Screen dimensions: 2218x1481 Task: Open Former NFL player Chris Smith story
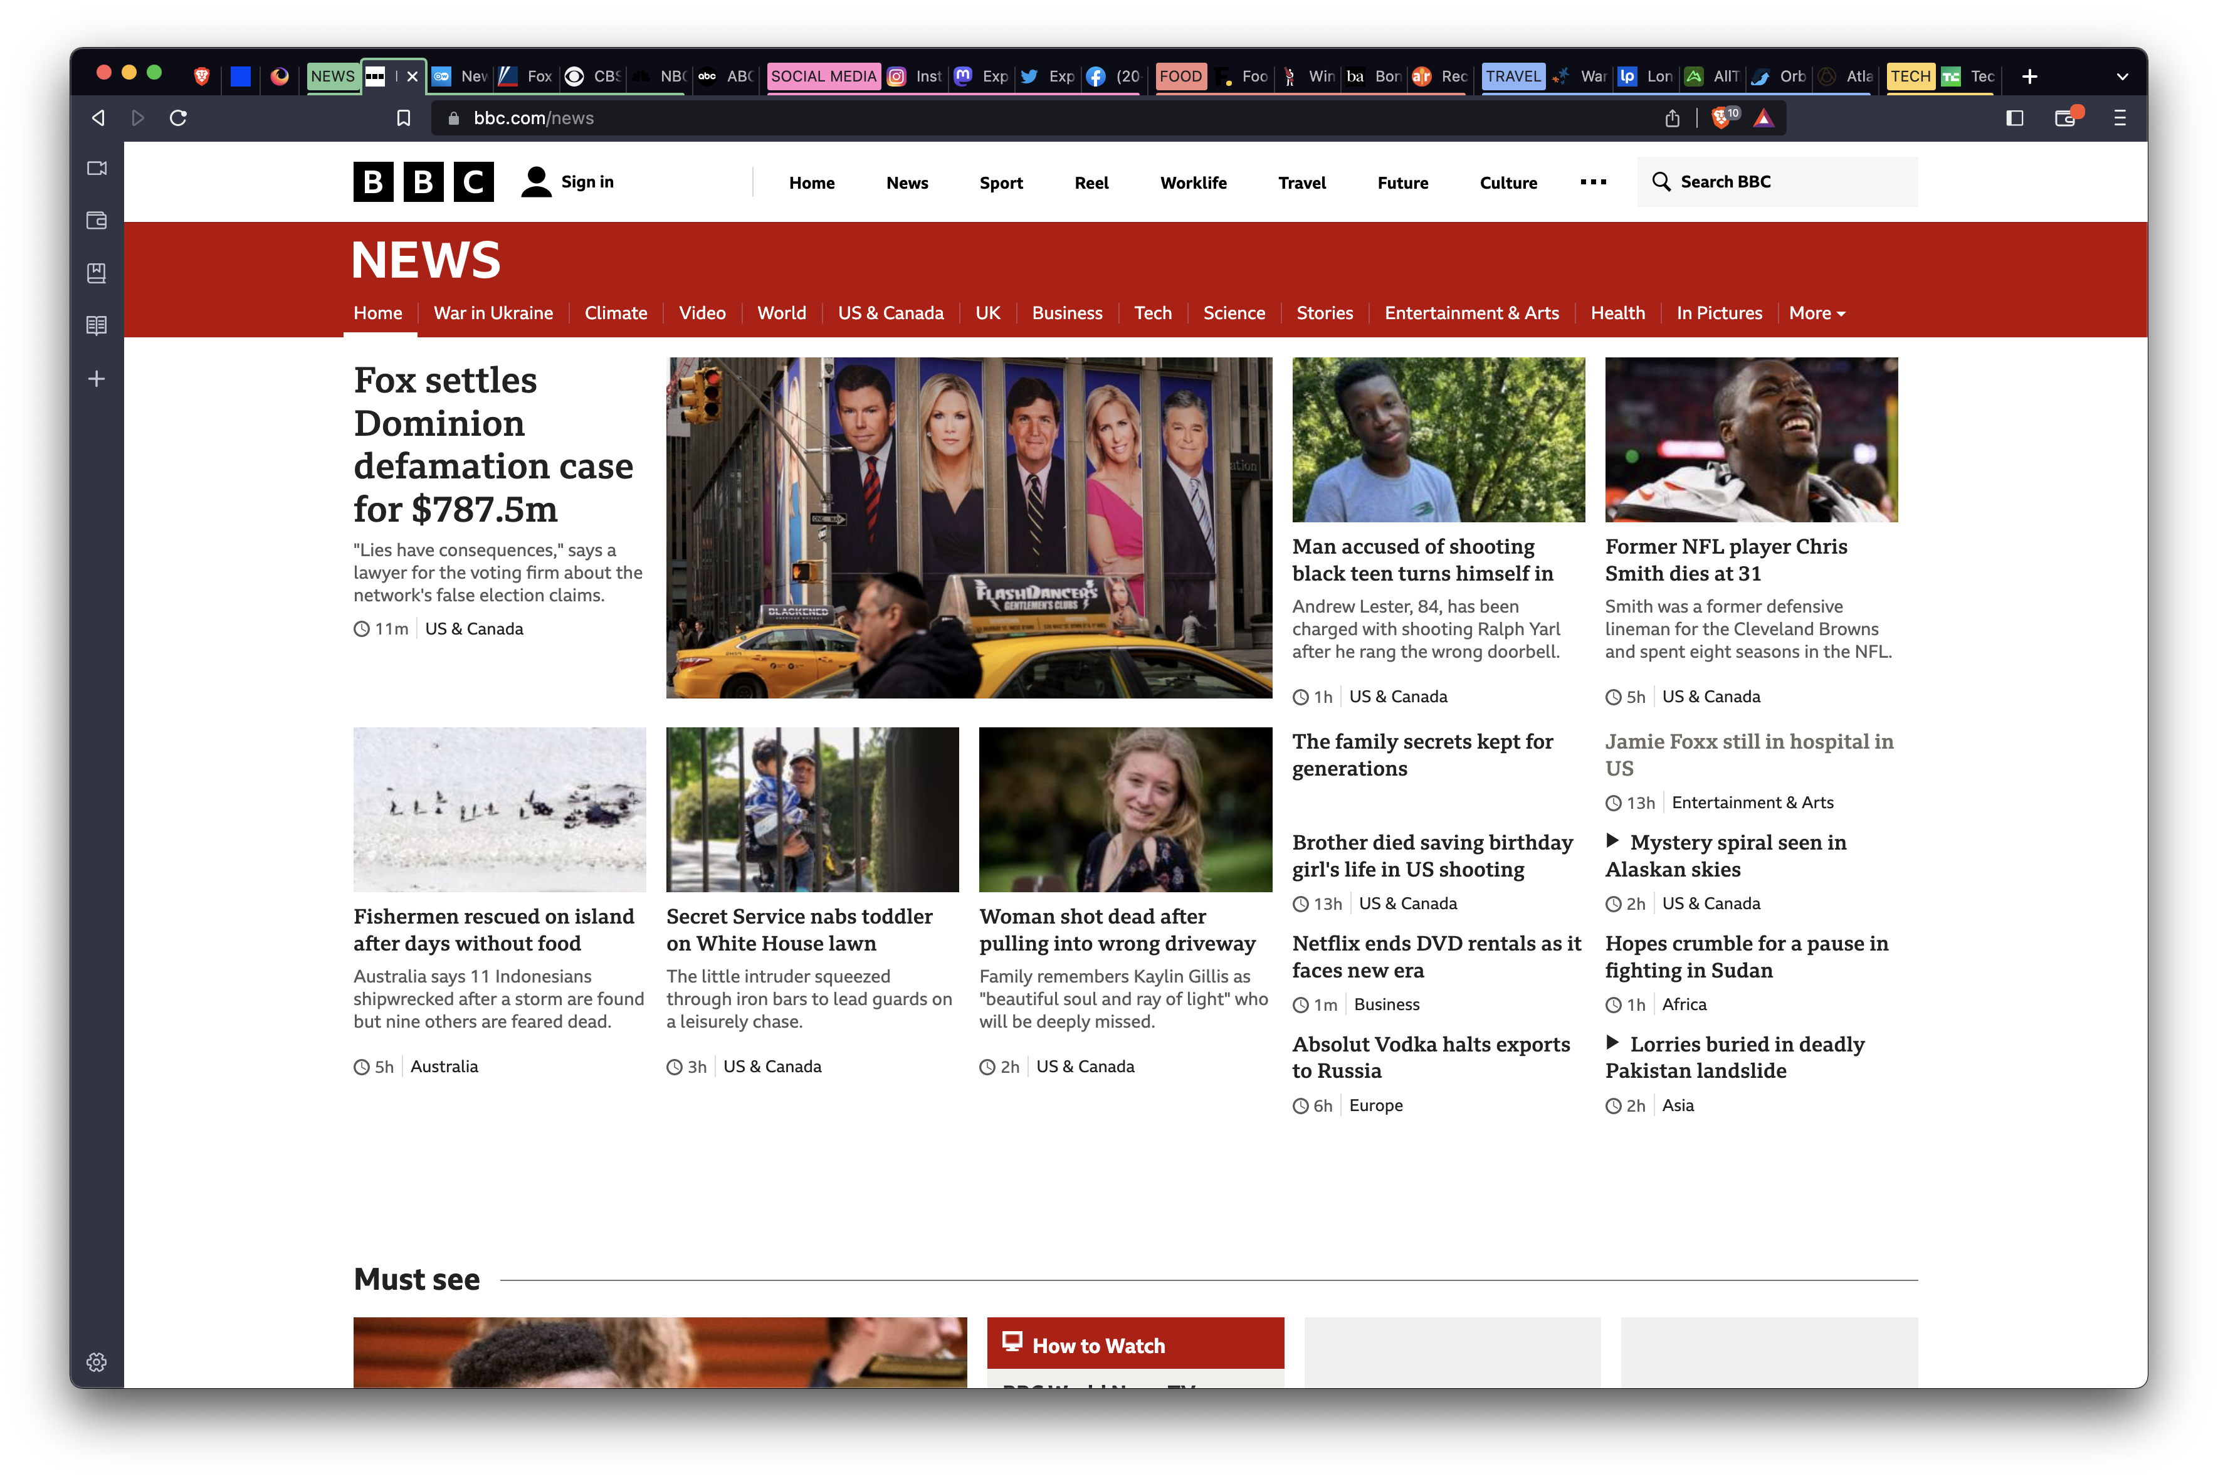click(x=1726, y=559)
